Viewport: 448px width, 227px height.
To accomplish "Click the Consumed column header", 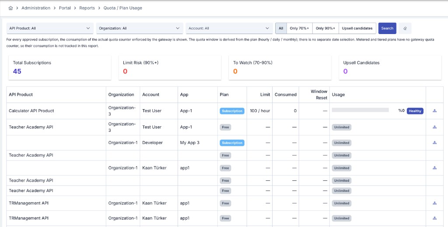I will (x=285, y=95).
